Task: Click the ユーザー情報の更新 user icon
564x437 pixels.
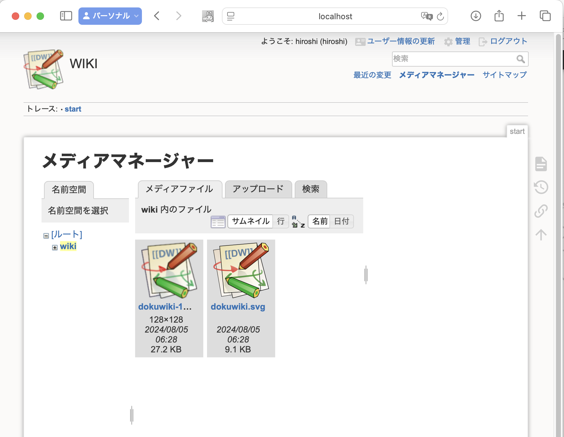Action: 360,41
